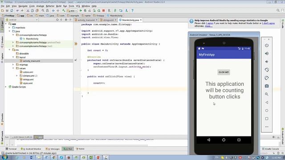Viewport: 285px width, 160px height.
Task: Toggle the Android Monitor tool window
Action: point(31,149)
